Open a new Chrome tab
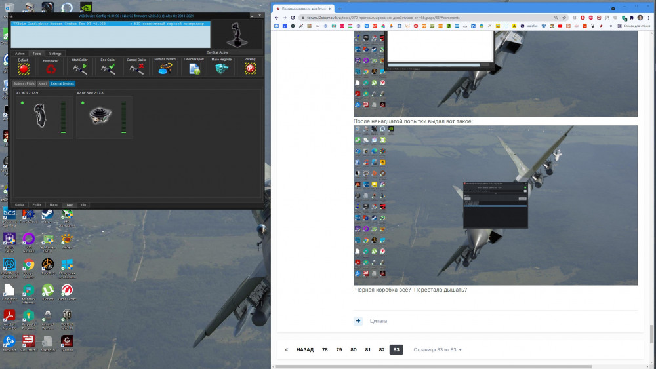656x369 pixels. click(x=340, y=9)
